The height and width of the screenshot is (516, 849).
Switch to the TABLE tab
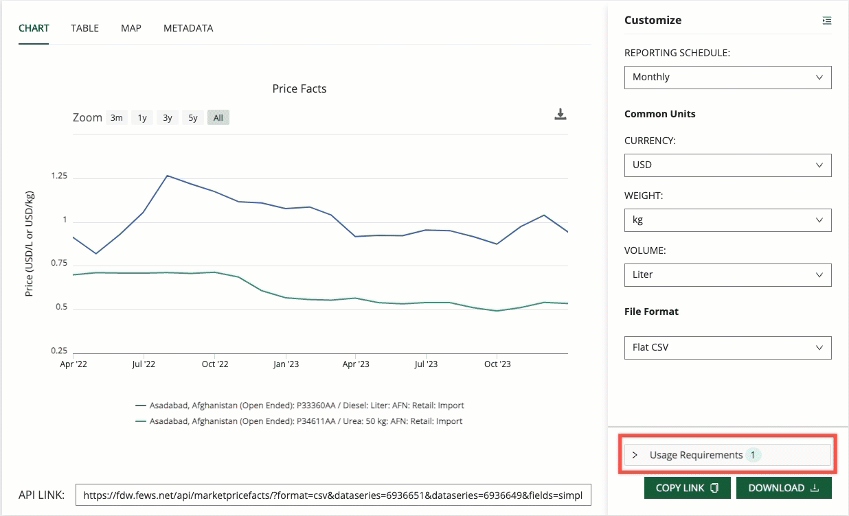(x=84, y=28)
